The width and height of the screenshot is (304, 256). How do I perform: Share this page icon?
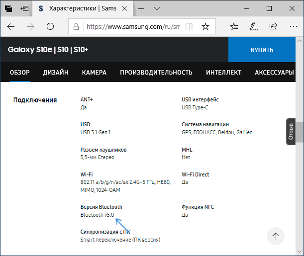click(x=273, y=26)
